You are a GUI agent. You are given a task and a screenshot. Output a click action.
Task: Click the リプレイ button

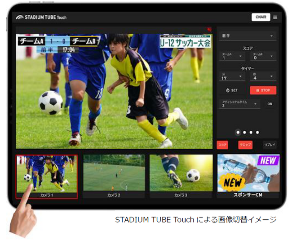tap(270, 145)
